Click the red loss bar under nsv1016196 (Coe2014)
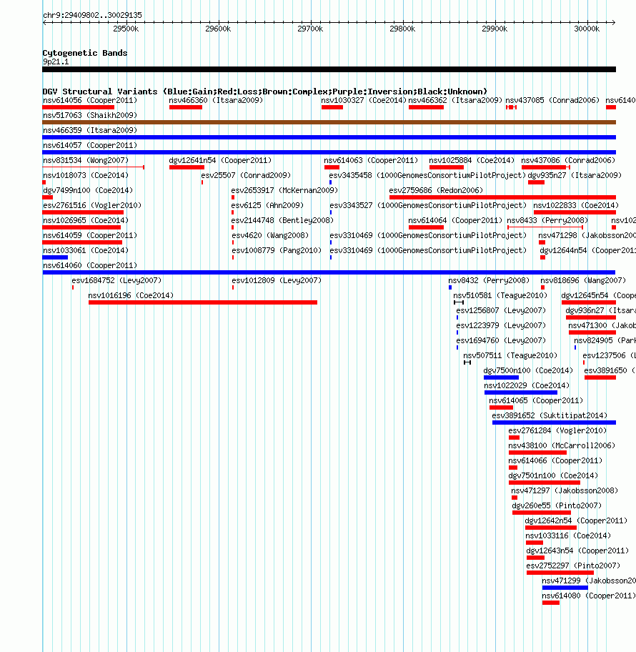This screenshot has height=652, width=636. coord(203,302)
